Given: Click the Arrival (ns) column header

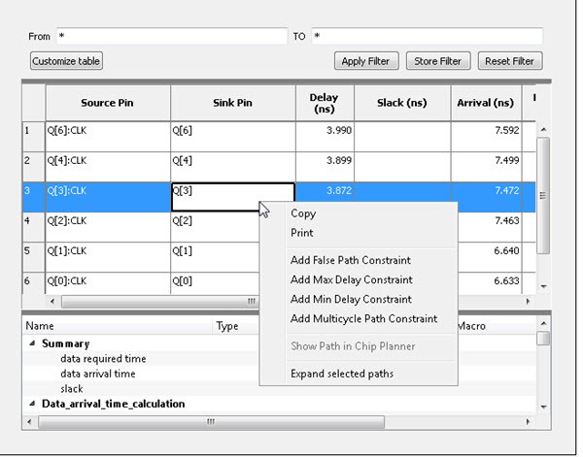Looking at the screenshot, I should (x=485, y=103).
